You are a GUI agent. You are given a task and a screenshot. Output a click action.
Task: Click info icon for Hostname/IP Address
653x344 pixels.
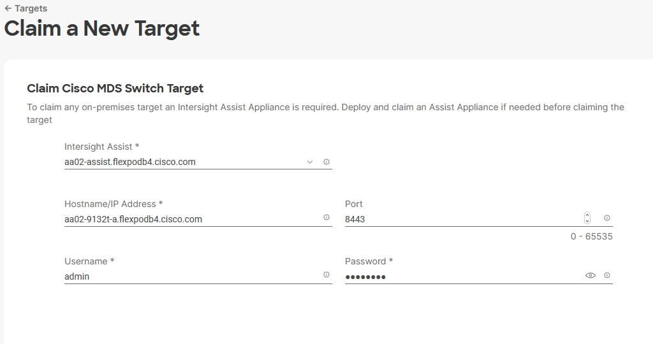[x=326, y=217]
